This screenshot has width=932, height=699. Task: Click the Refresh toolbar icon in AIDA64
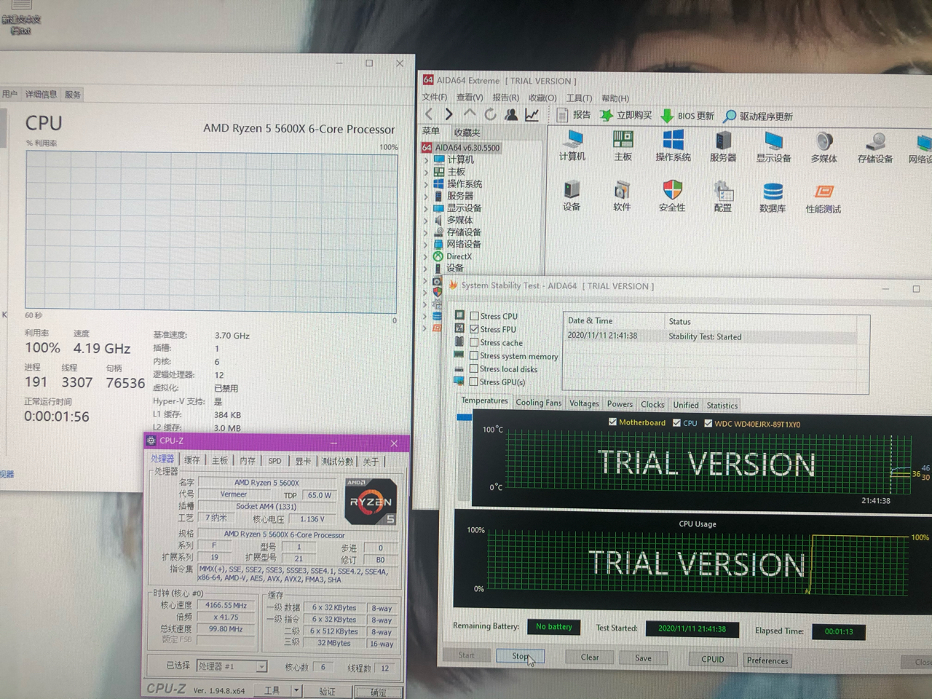point(490,114)
